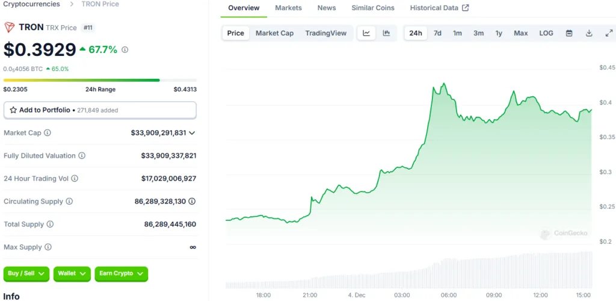Open the Similar Coins tab
The height and width of the screenshot is (301, 616).
tap(373, 8)
